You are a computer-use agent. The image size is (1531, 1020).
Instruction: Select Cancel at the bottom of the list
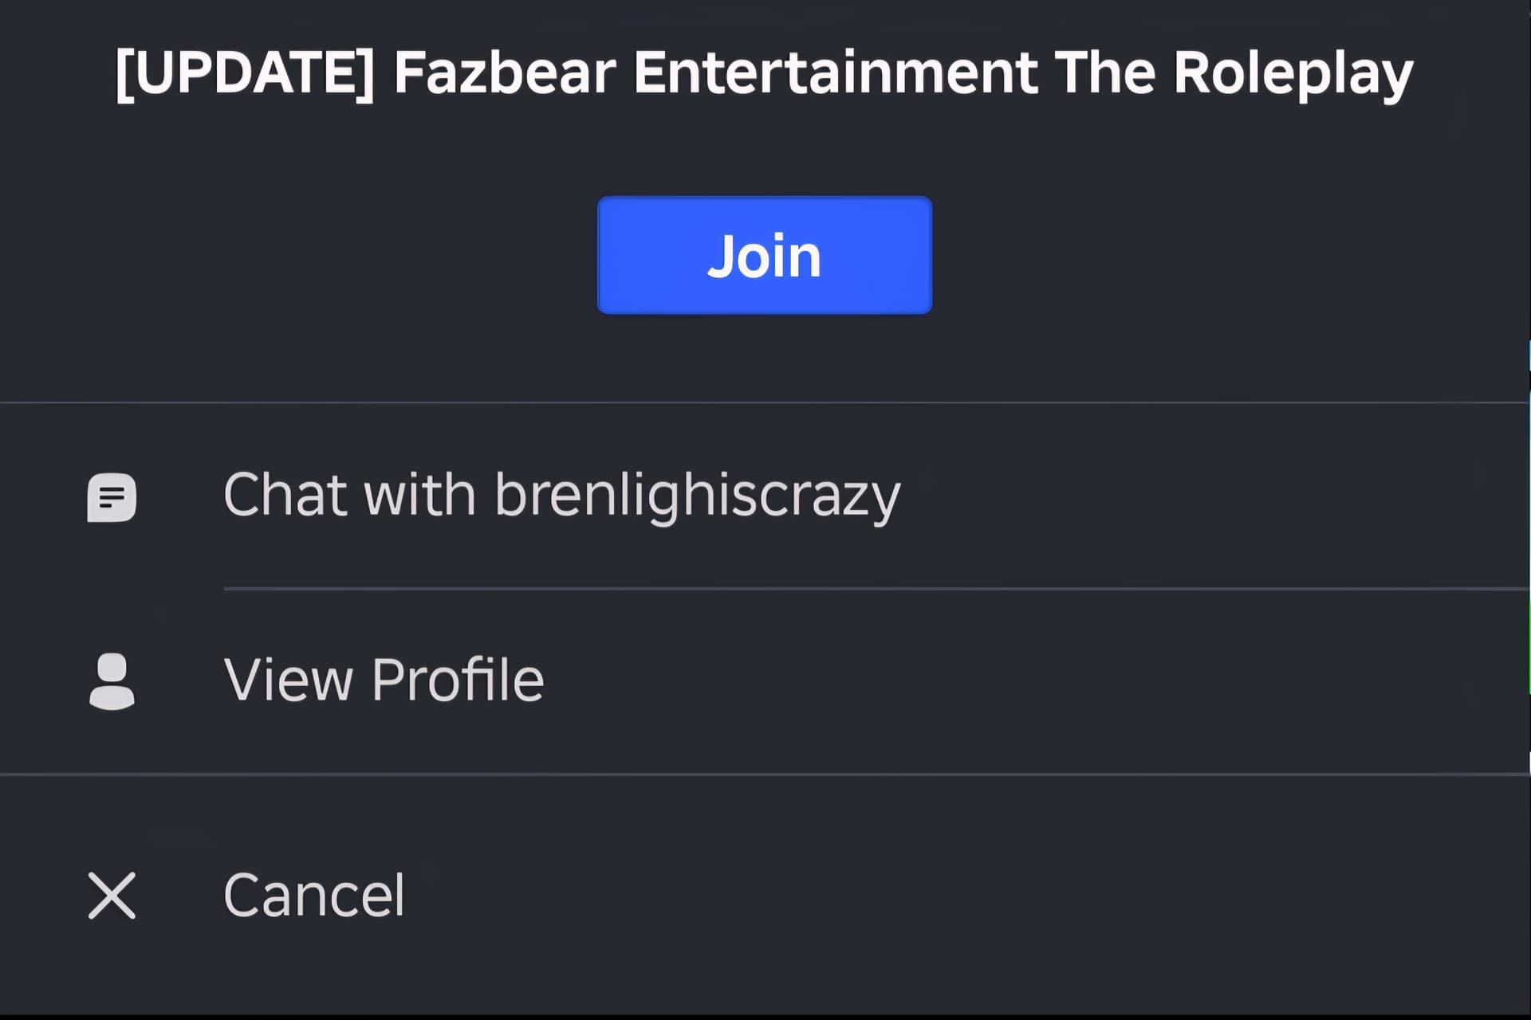[x=765, y=895]
